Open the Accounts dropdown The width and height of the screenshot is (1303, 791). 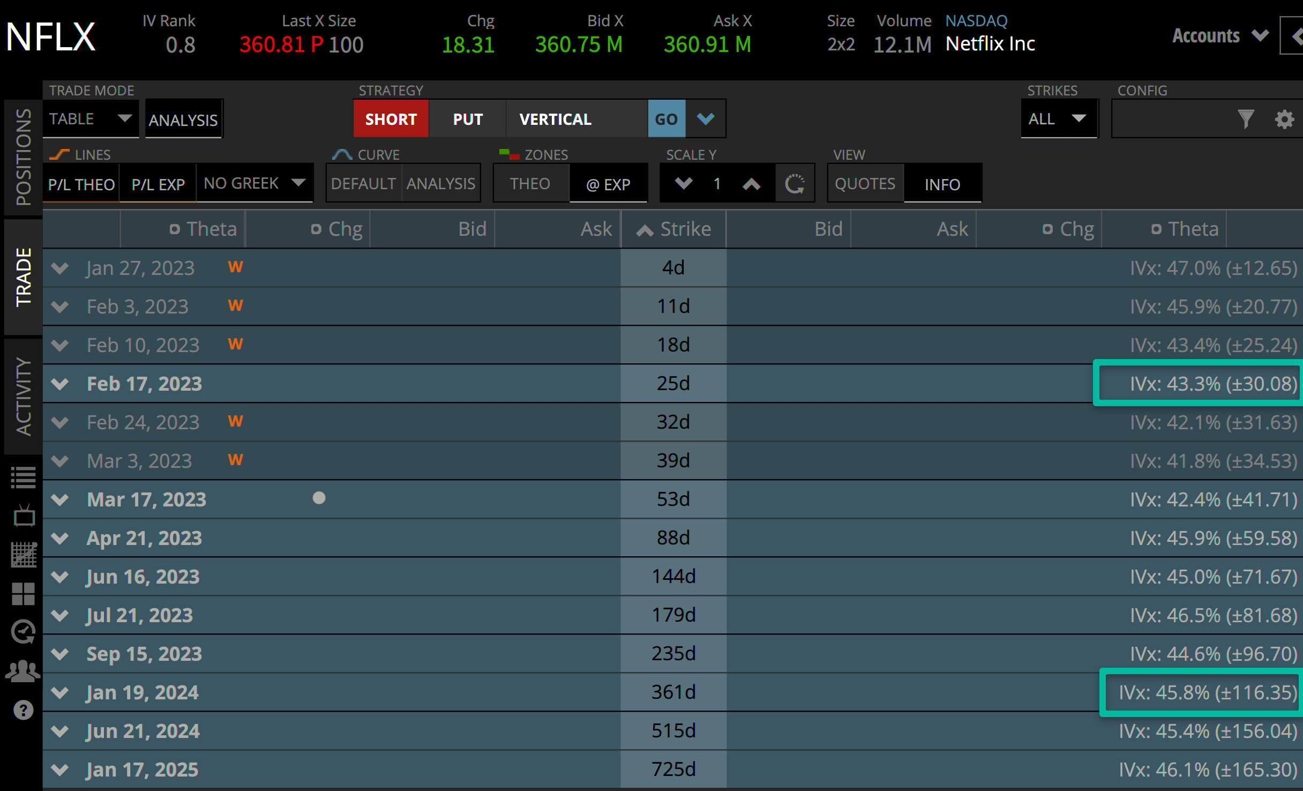tap(1220, 36)
